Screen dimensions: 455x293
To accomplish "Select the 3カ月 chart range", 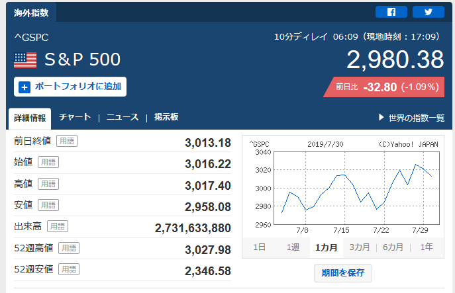I will pyautogui.click(x=359, y=247).
